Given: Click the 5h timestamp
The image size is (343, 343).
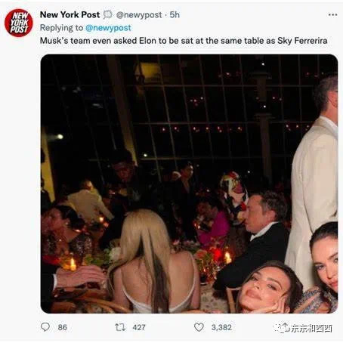Looking at the screenshot, I should click(x=175, y=14).
